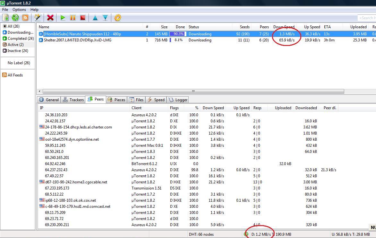The height and width of the screenshot is (238, 376).
Task: Remove torrent with the red X icon
Action: 50,18
